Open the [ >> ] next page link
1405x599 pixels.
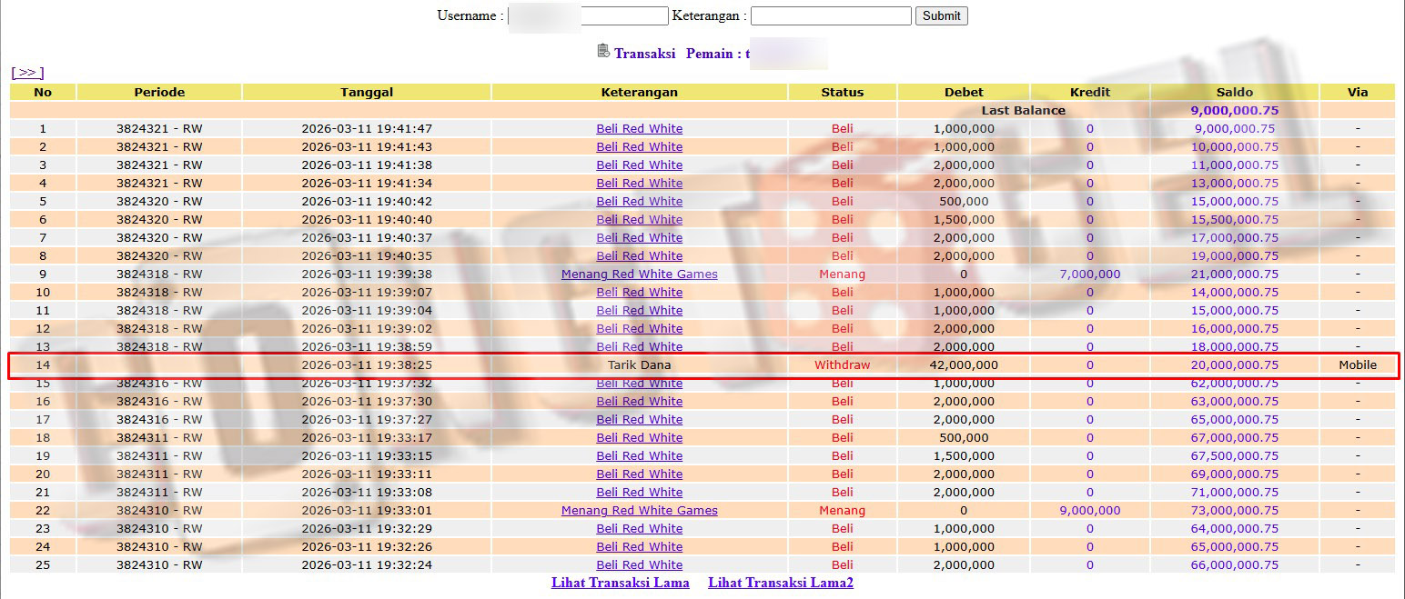[27, 73]
